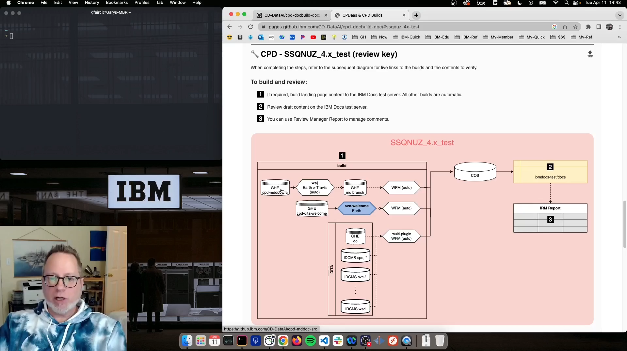Click the GHE cpd-dita-welcome node
Screen dimensions: 627x351
tap(312, 208)
